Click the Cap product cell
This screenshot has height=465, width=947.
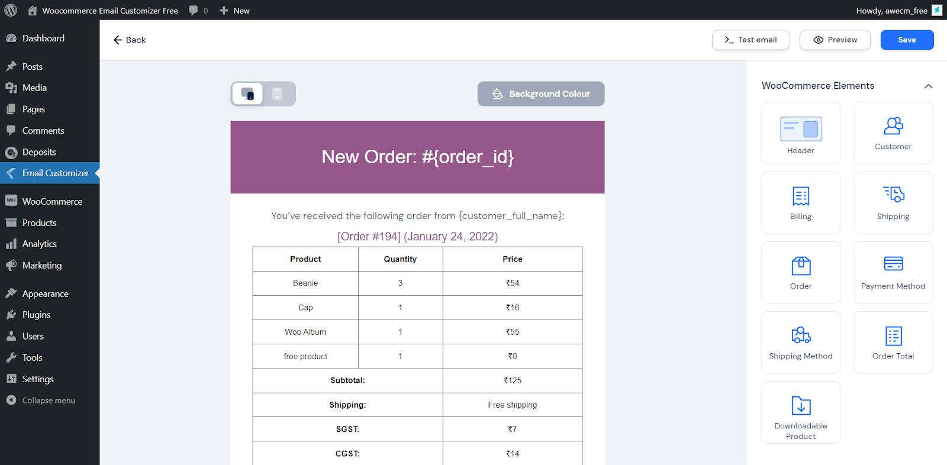pyautogui.click(x=305, y=308)
